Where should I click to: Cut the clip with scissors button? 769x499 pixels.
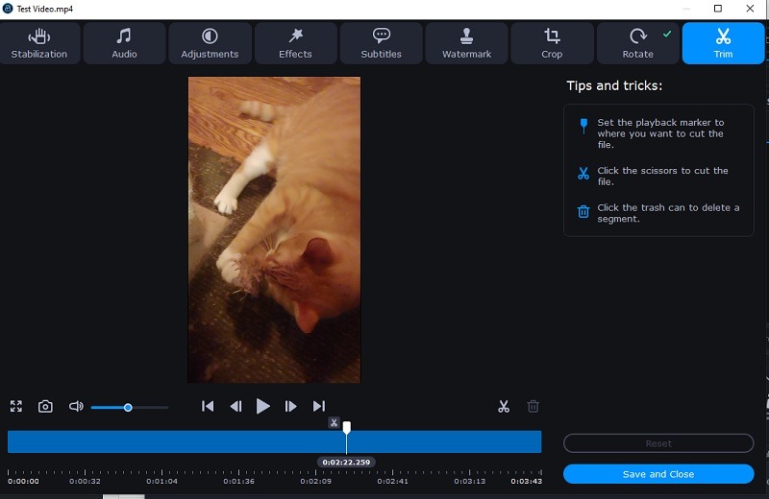pos(504,407)
